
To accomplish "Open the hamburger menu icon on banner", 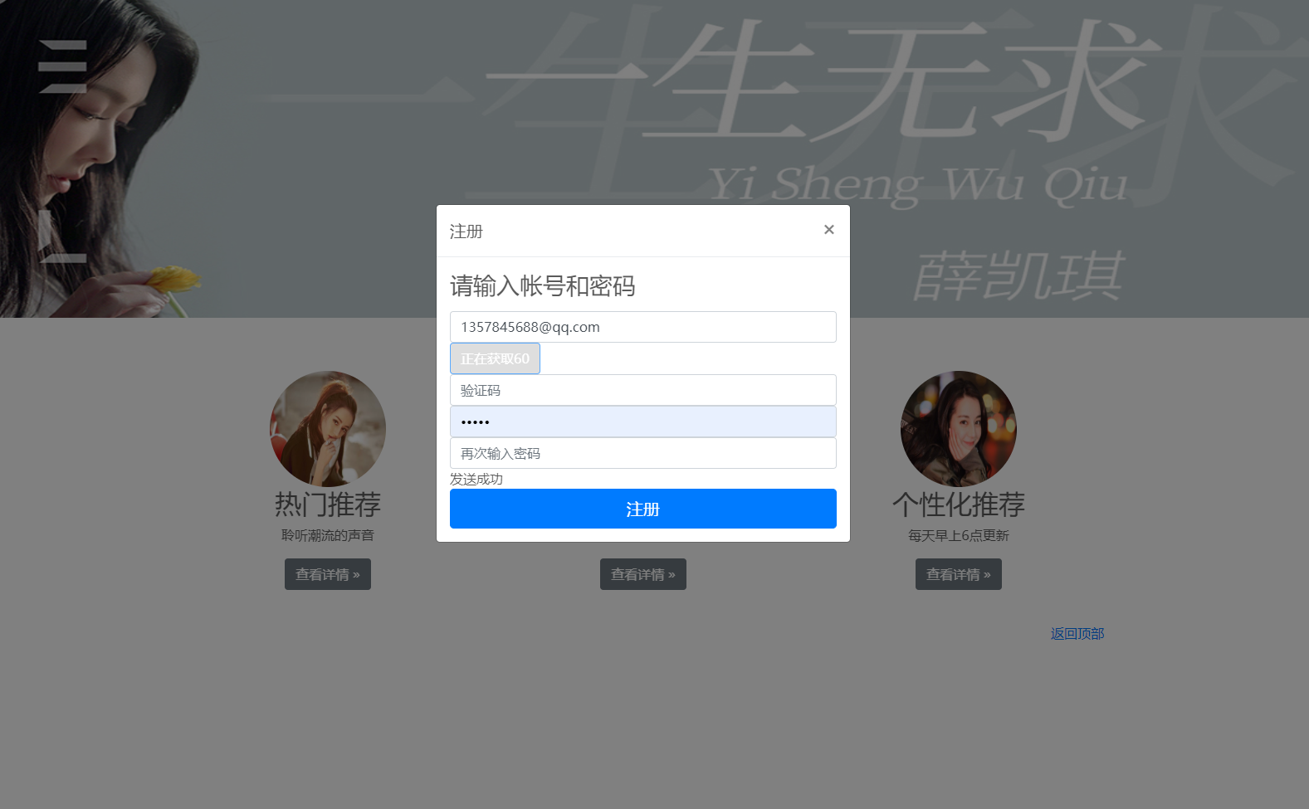I will tap(62, 66).
